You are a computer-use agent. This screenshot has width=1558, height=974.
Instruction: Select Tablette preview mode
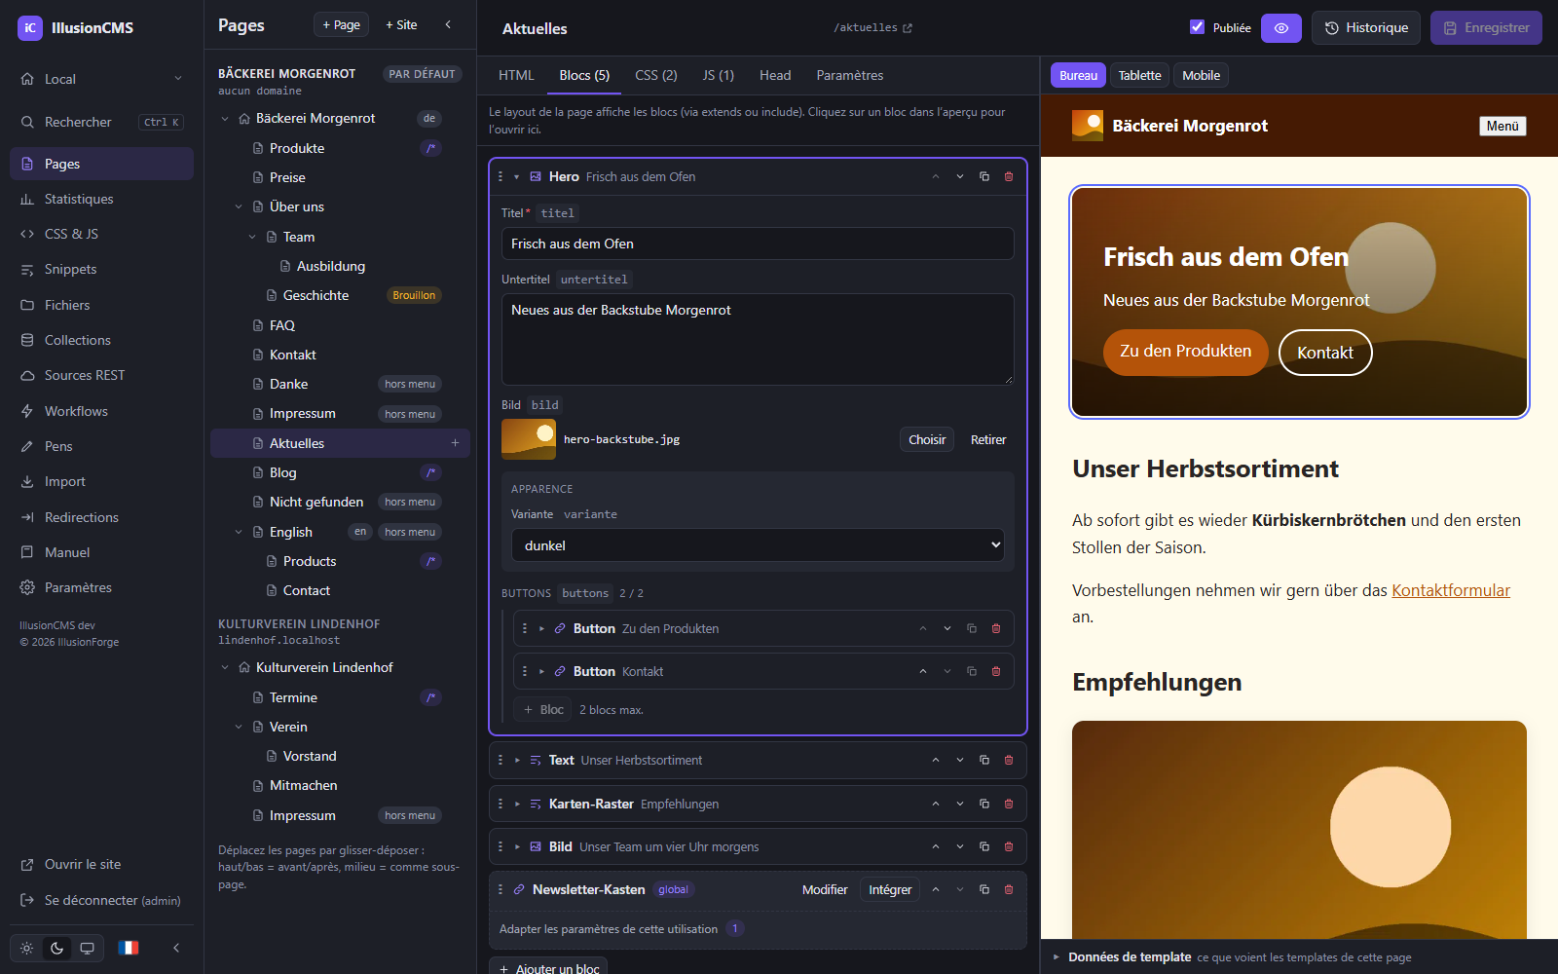point(1139,75)
